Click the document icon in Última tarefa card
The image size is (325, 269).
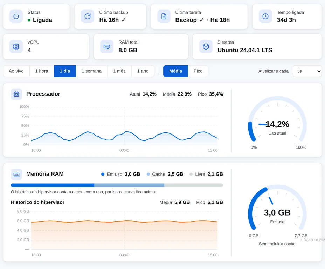pos(164,16)
